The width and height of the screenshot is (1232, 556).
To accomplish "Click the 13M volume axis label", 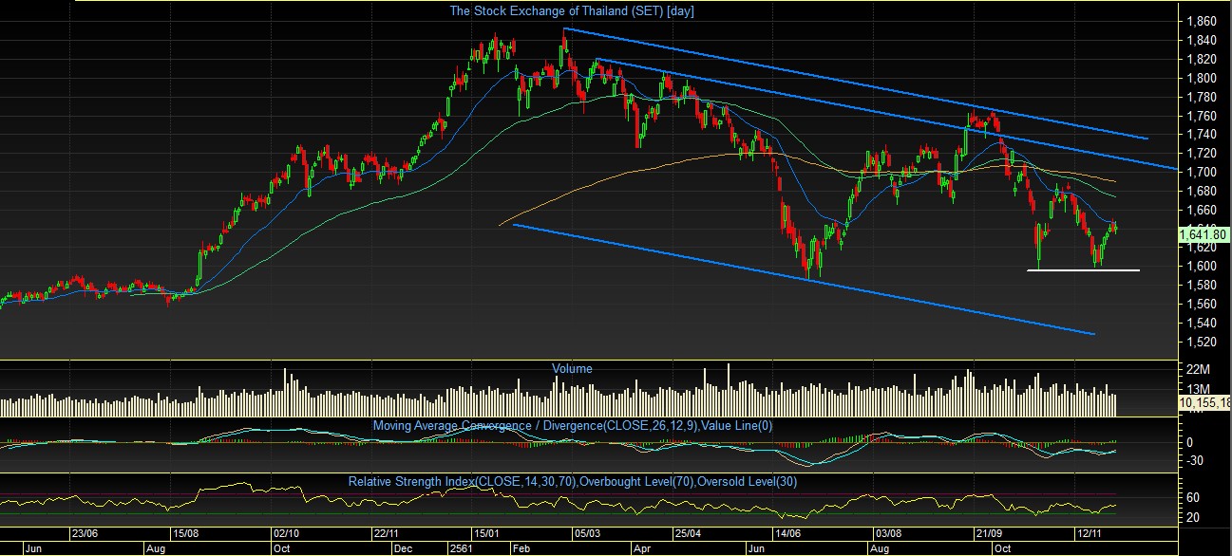I will [x=1197, y=390].
